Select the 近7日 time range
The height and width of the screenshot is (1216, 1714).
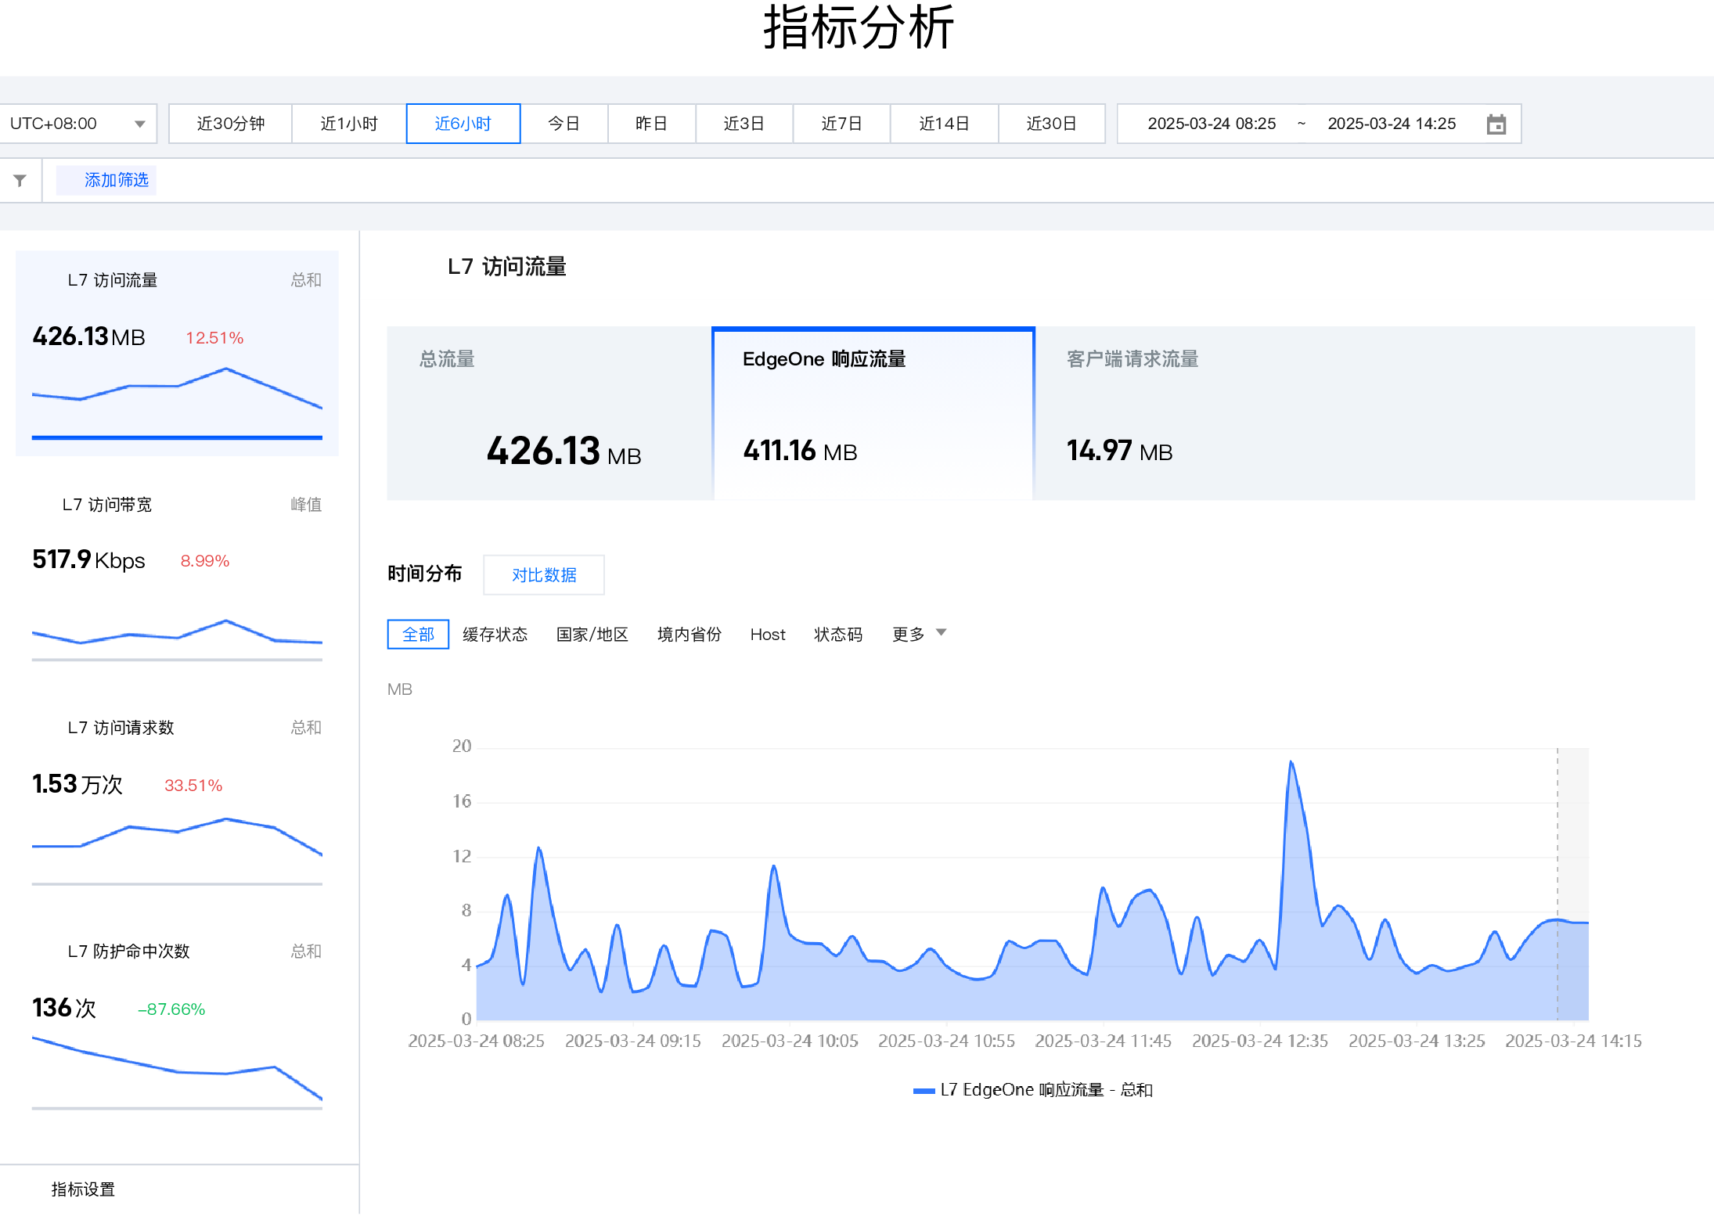(x=841, y=123)
